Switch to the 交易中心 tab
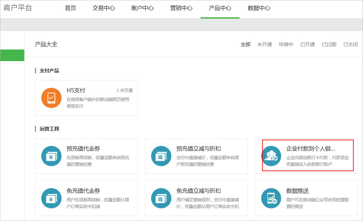 click(104, 8)
